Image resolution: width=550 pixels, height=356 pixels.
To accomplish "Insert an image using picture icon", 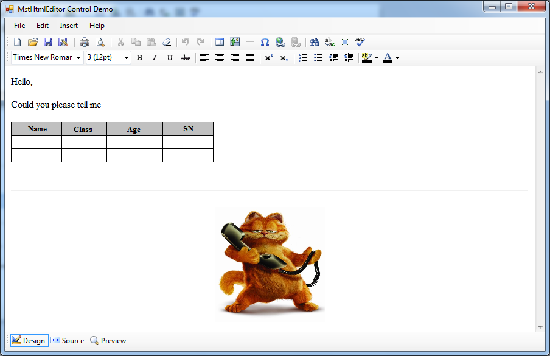I will (x=235, y=42).
